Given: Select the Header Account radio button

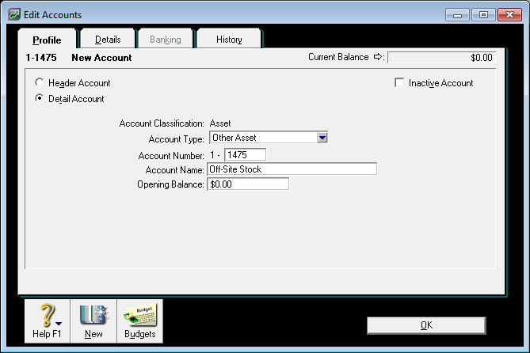Looking at the screenshot, I should (40, 83).
